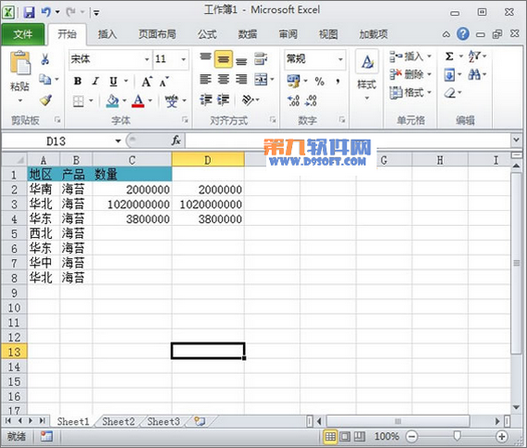This screenshot has width=527, height=448.
Task: Click the Insert Worksheet tab icon
Action: click(200, 421)
